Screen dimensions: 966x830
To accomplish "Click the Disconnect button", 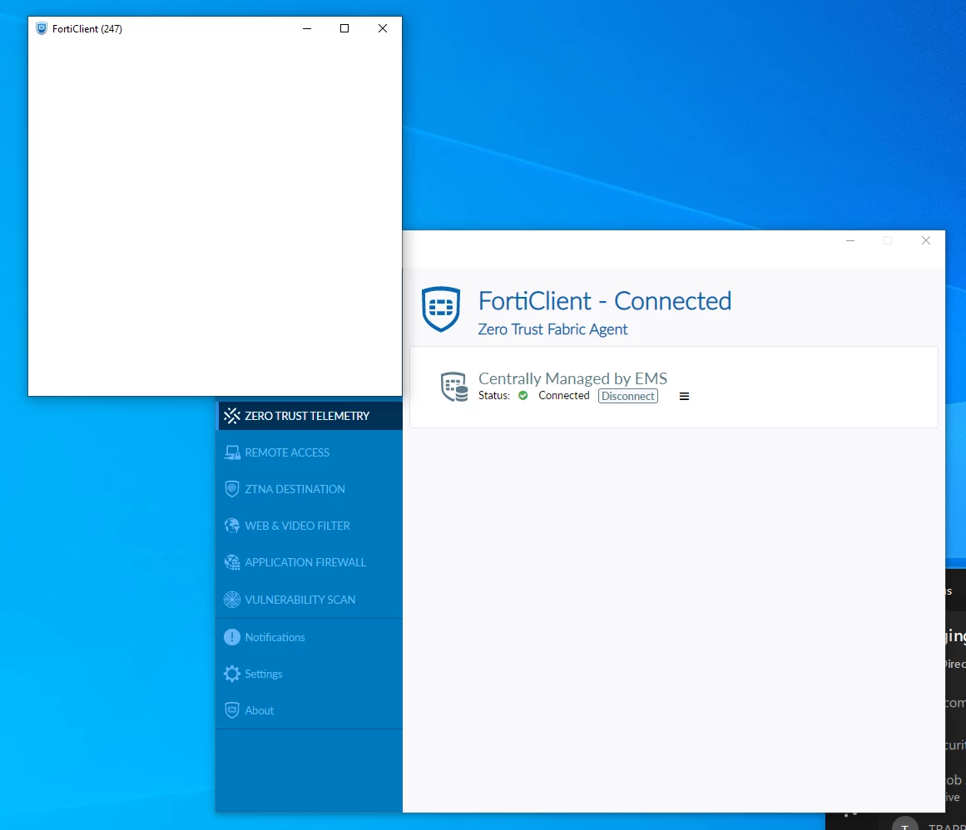I will (x=628, y=396).
